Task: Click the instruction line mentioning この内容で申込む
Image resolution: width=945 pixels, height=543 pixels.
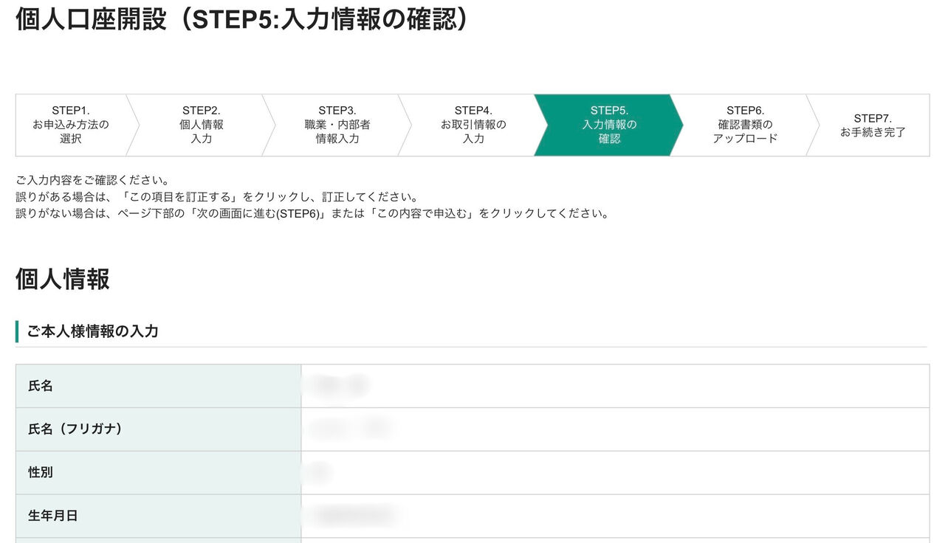Action: (x=312, y=214)
